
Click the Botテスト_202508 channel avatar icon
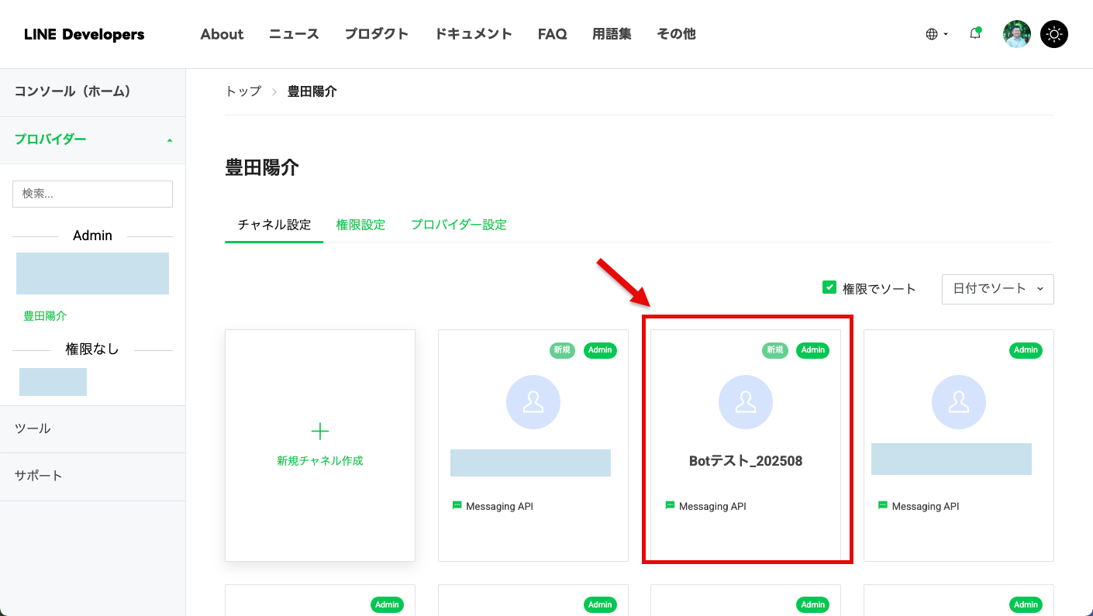pos(746,402)
